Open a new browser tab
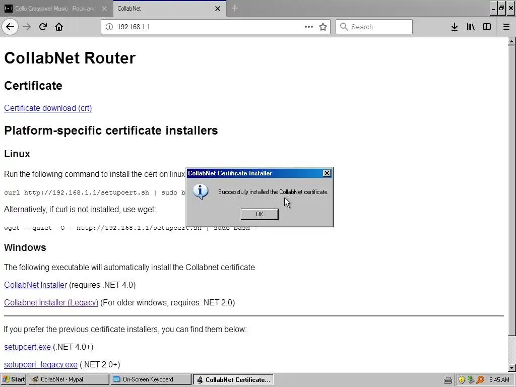The height and width of the screenshot is (387, 516). click(x=235, y=8)
